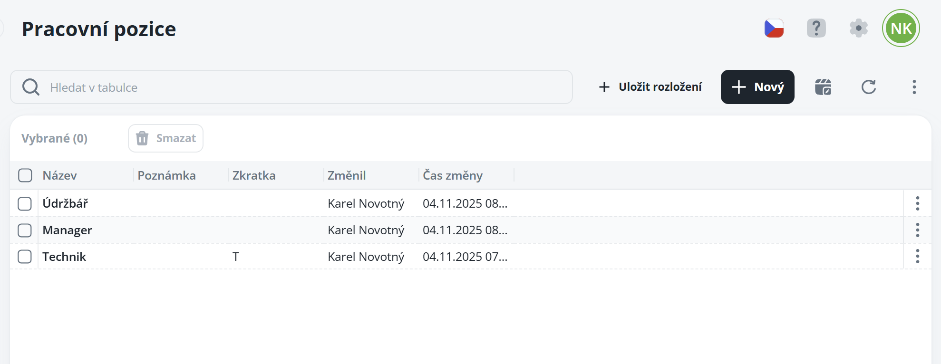Open row actions menu for Manager
The width and height of the screenshot is (941, 364).
pos(917,230)
